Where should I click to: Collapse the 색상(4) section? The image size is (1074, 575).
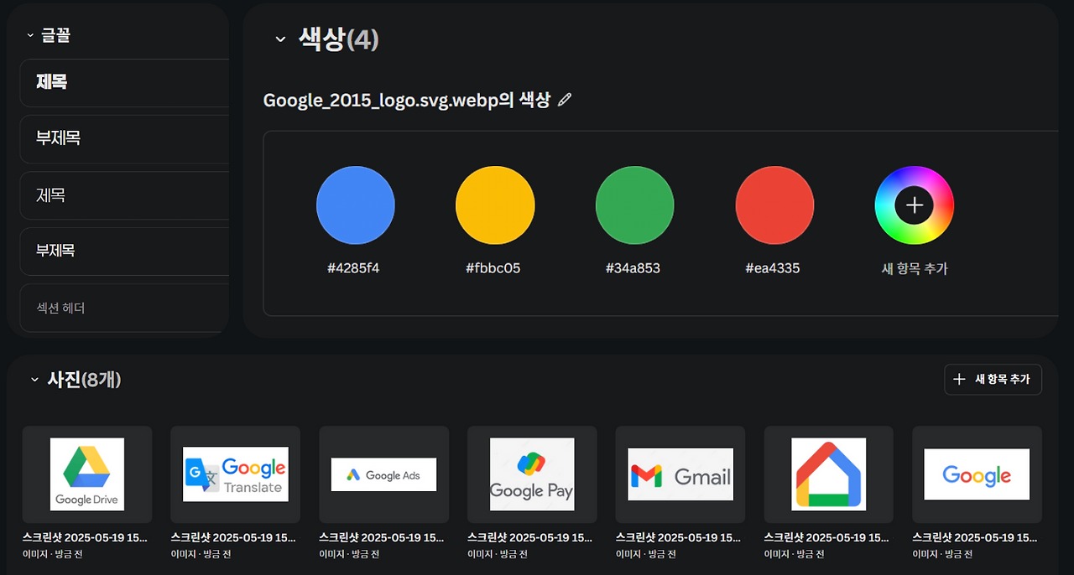[279, 39]
